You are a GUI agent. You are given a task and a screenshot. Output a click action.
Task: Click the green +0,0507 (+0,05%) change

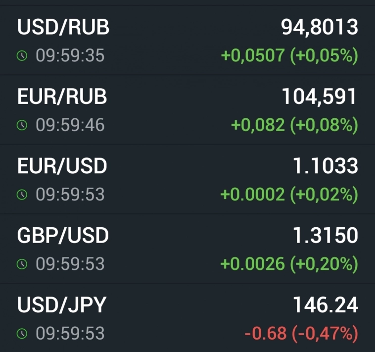[289, 56]
